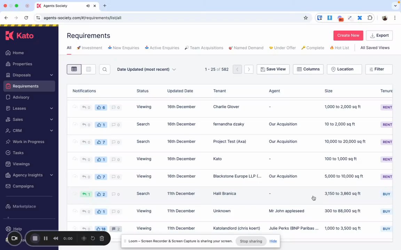
Task: Click thumbs-up count 7 for Project Test (Axa)
Action: (x=101, y=142)
